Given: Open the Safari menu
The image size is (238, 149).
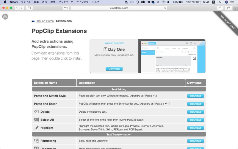Looking at the screenshot, I should 14,2.
